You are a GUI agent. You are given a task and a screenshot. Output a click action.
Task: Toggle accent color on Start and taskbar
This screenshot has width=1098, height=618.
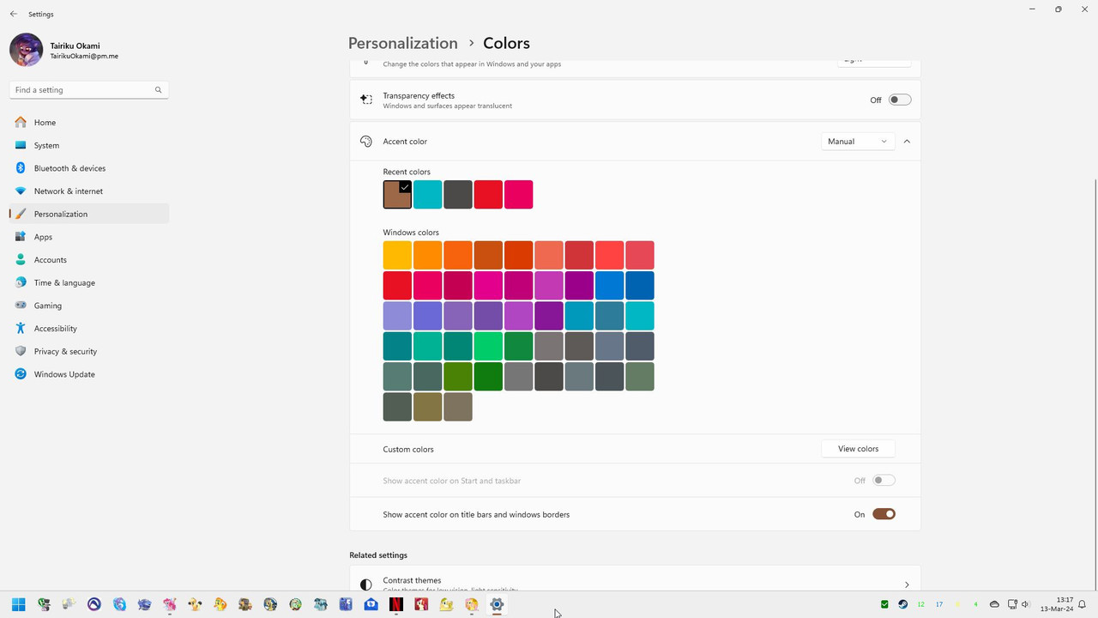point(884,481)
